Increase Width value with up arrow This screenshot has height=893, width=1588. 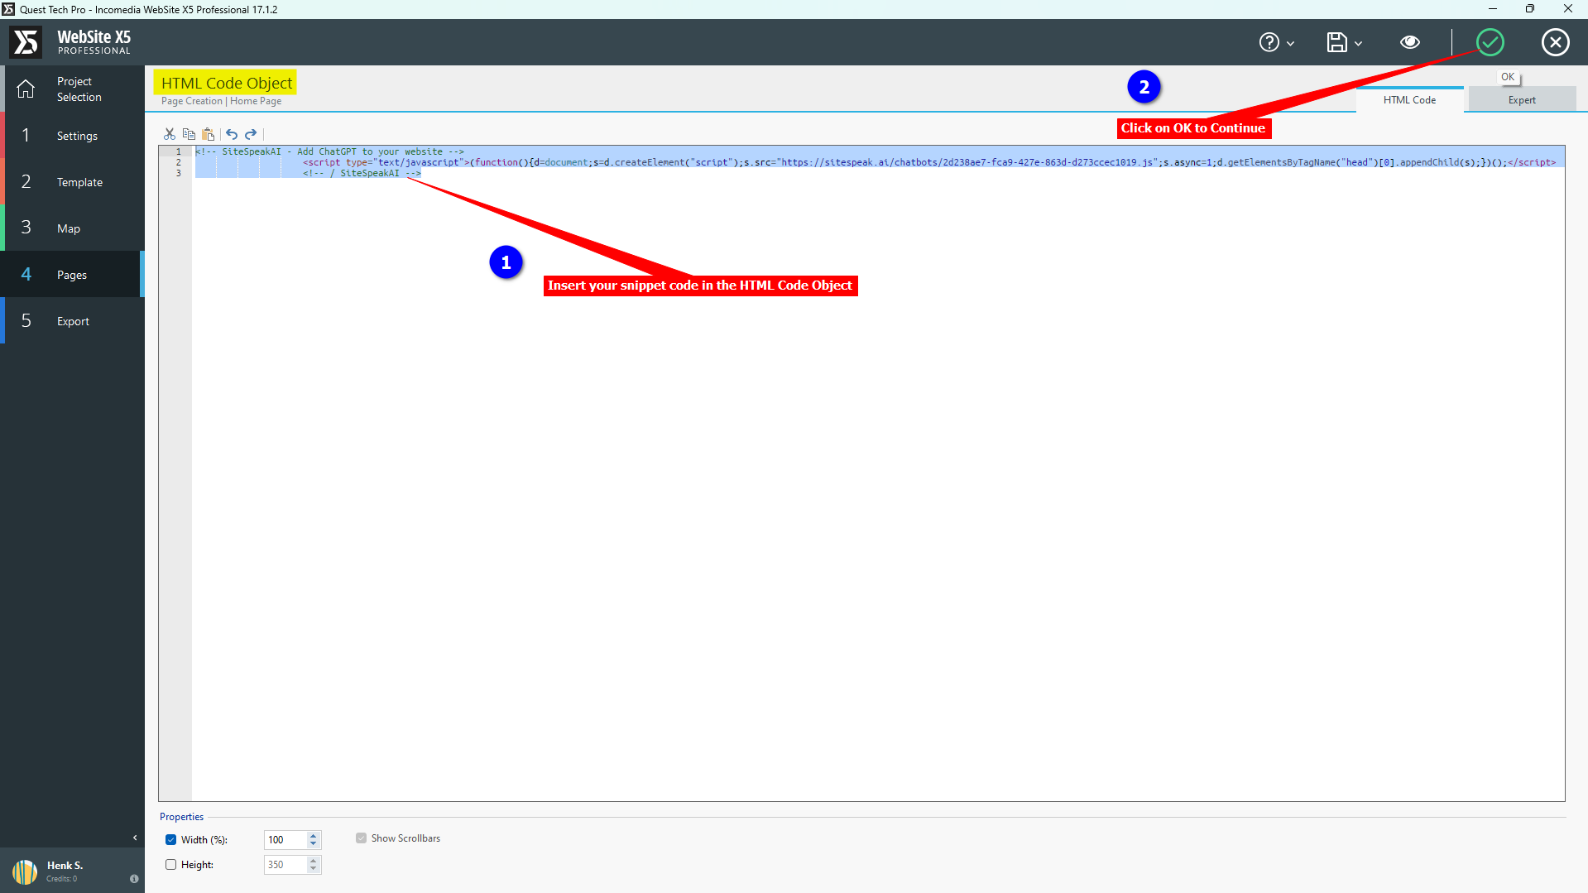point(313,836)
